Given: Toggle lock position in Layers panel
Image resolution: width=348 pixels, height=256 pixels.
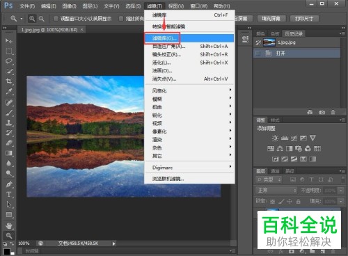Looking at the screenshot, I should click(290, 202).
